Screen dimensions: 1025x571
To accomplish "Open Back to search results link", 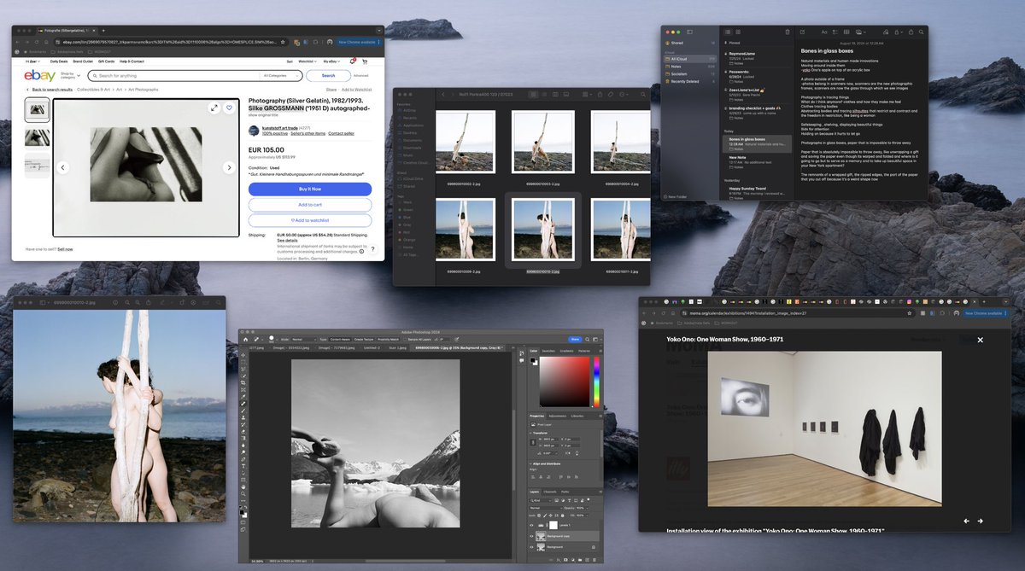I will click(x=52, y=90).
